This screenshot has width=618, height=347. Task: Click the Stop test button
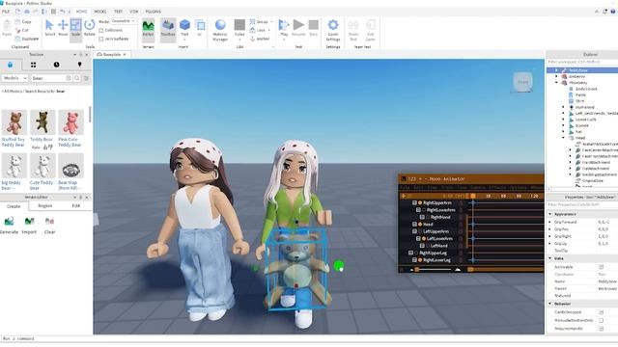[x=313, y=28]
